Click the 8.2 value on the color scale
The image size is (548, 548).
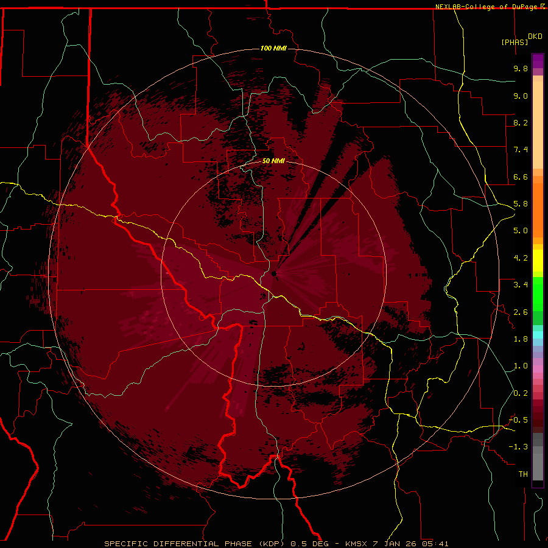coord(521,122)
